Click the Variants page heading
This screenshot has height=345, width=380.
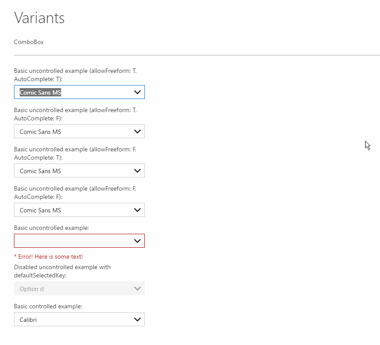[x=39, y=18]
